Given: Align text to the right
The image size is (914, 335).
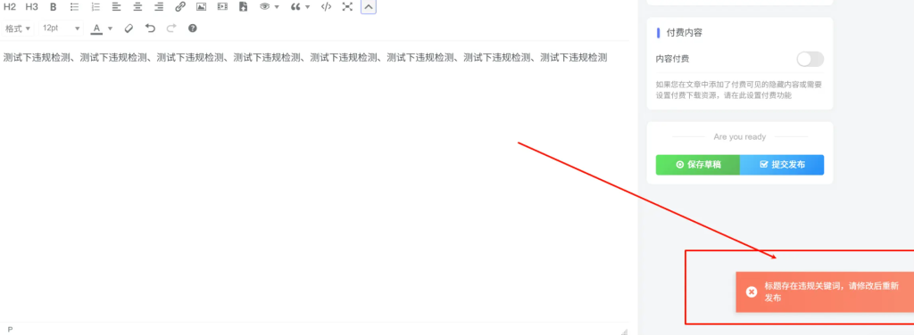Looking at the screenshot, I should (159, 7).
